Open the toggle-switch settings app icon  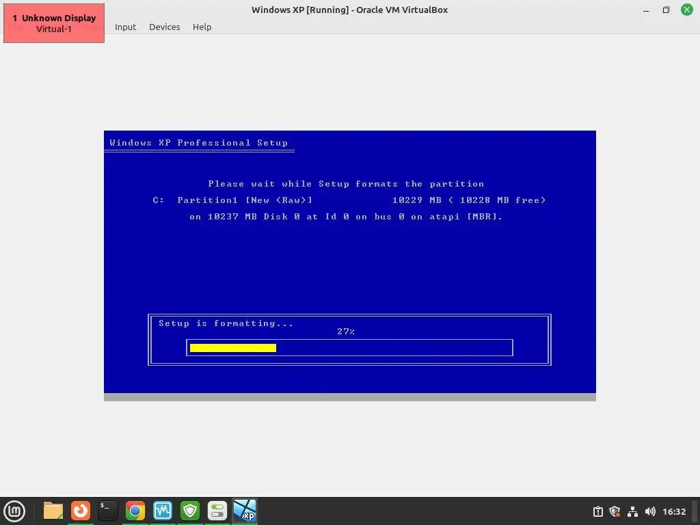pyautogui.click(x=217, y=511)
